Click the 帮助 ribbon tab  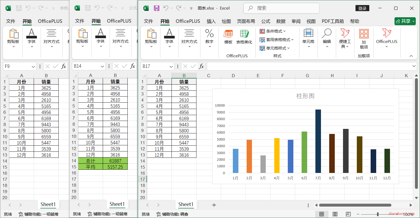tap(354, 21)
